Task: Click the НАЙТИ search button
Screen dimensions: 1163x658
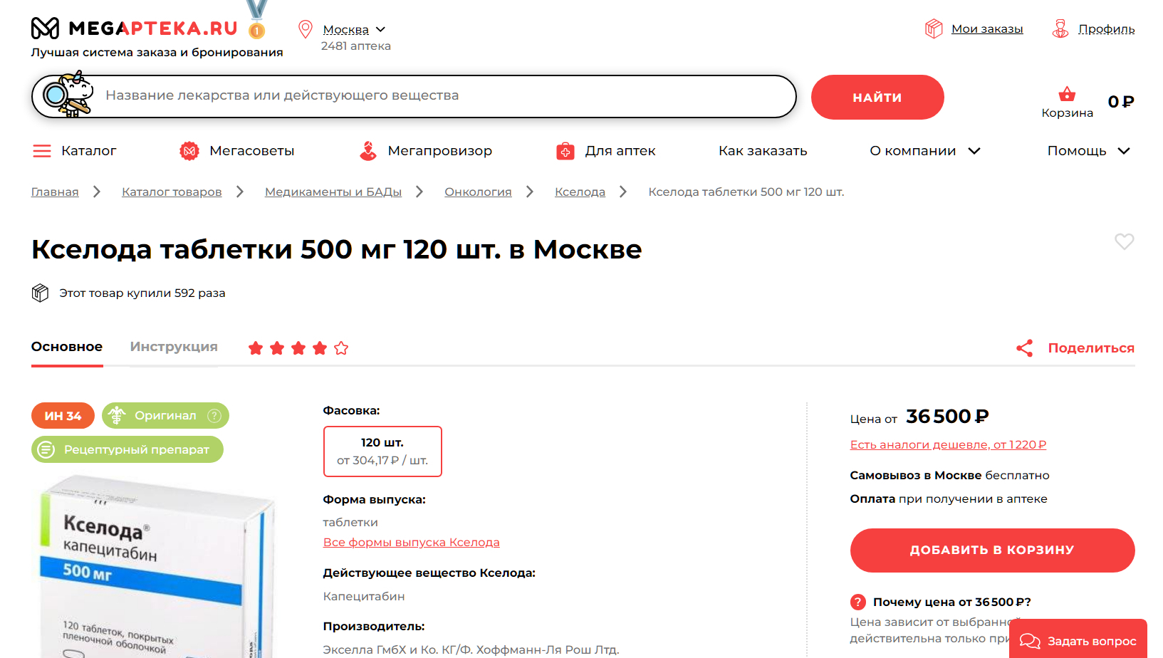Action: click(x=877, y=97)
